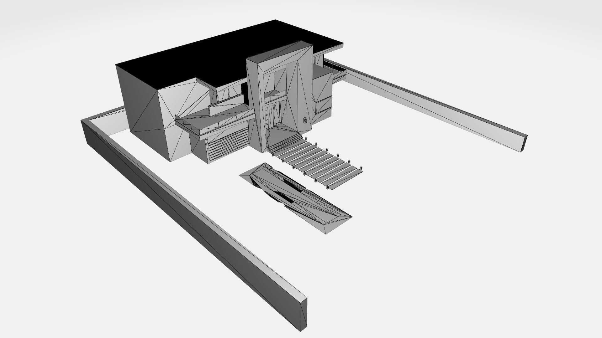Select the right wing box of the house
602x338 pixels.
click(322, 91)
